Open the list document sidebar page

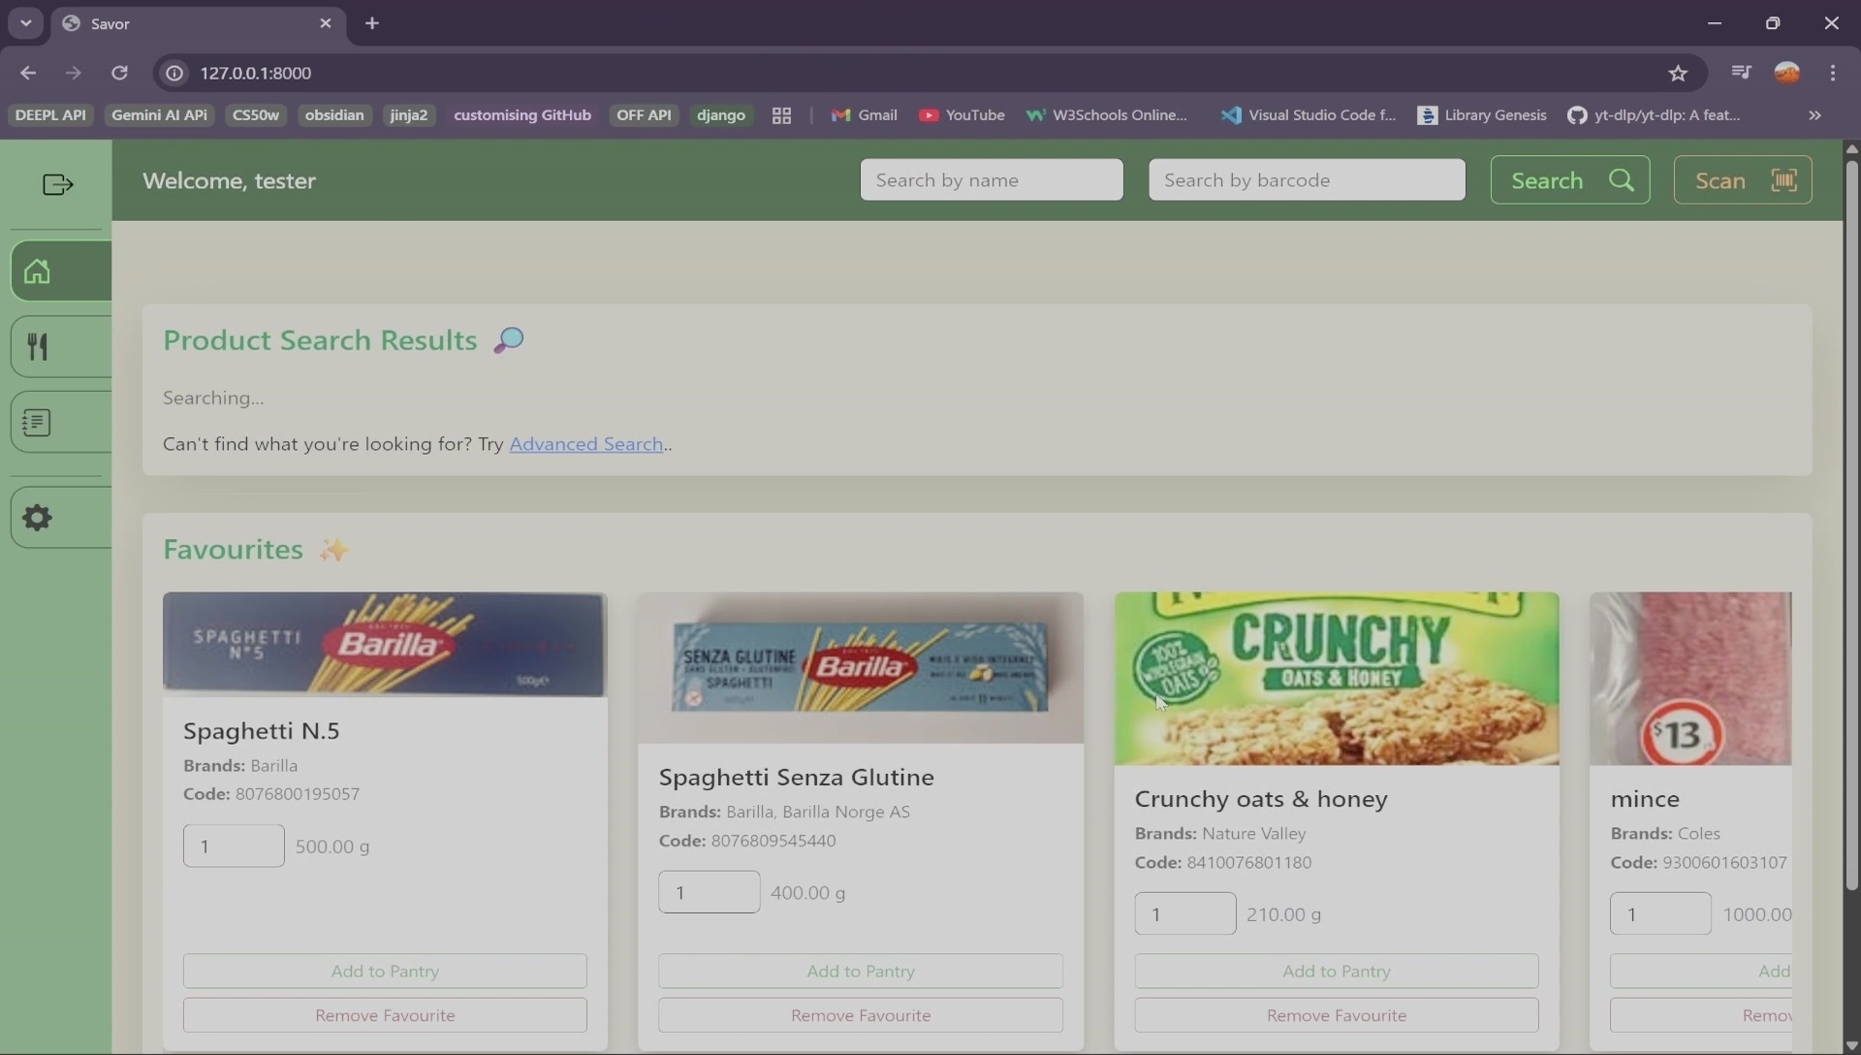39,423
